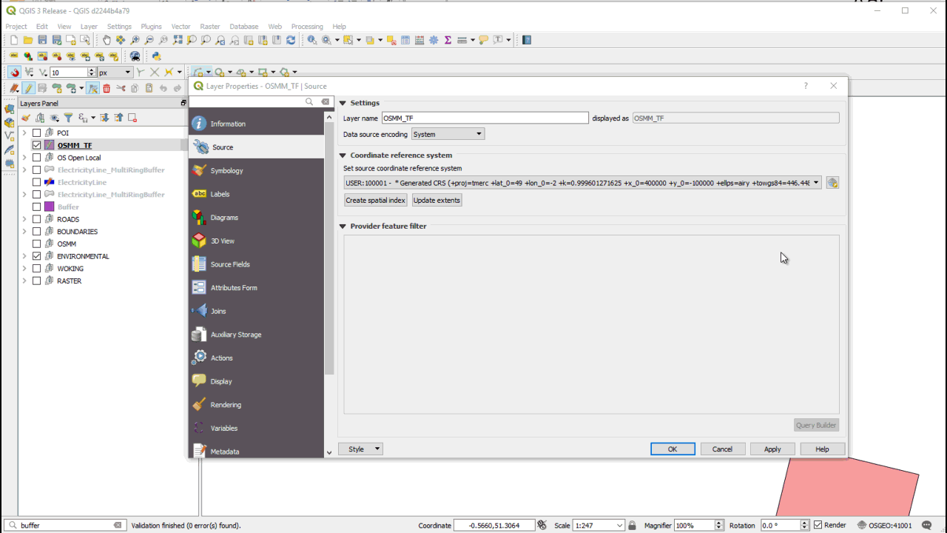Click the Create spatial index button
The width and height of the screenshot is (947, 533).
376,200
